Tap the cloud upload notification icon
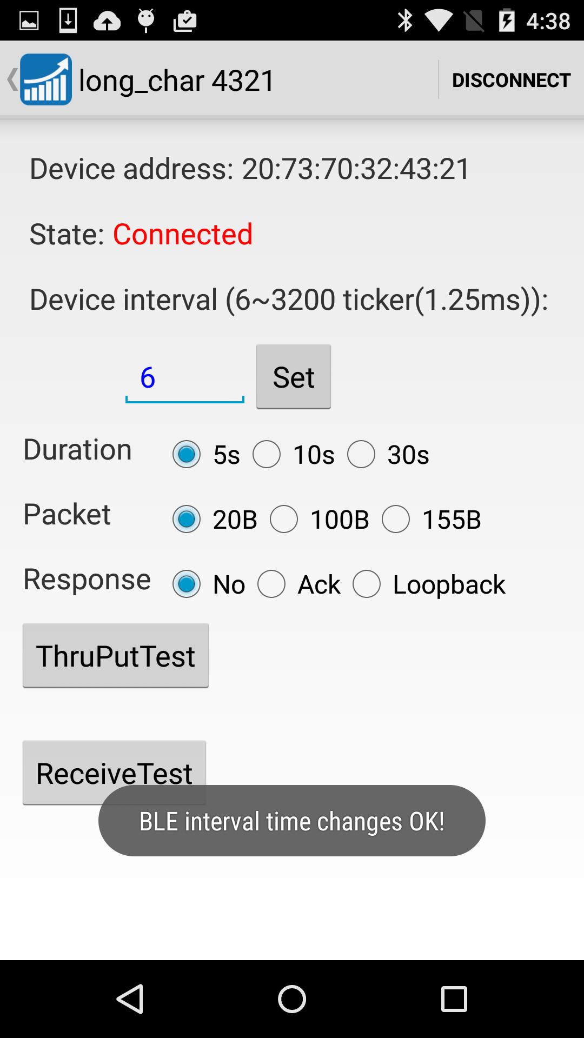 click(107, 21)
